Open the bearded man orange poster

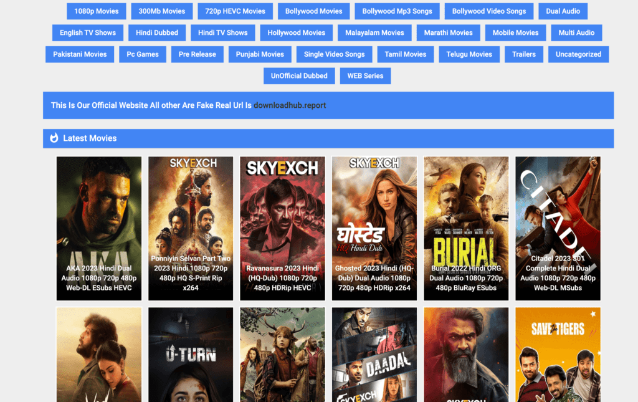tap(466, 355)
